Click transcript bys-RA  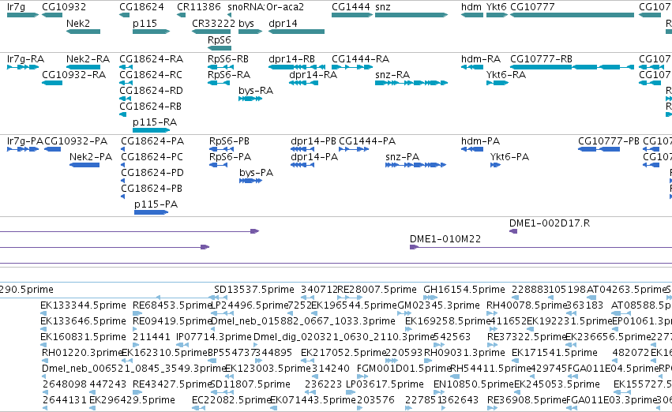[x=250, y=99]
